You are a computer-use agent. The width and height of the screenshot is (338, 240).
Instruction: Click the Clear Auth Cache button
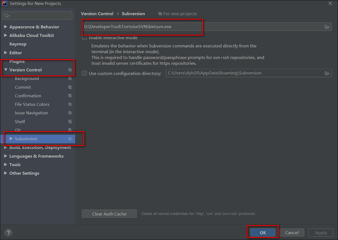point(109,214)
